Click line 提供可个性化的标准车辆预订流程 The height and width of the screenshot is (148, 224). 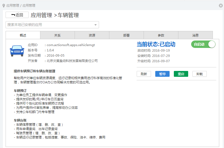coord(40,104)
